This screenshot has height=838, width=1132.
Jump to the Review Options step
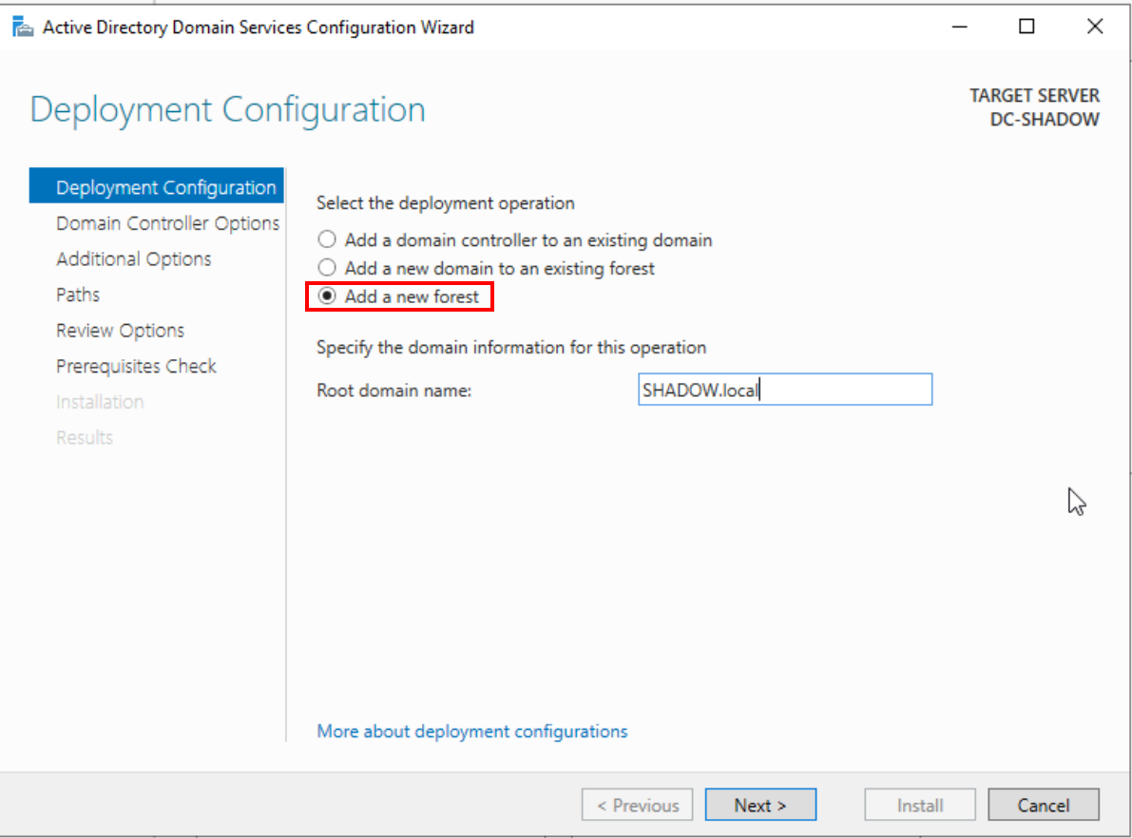tap(120, 331)
